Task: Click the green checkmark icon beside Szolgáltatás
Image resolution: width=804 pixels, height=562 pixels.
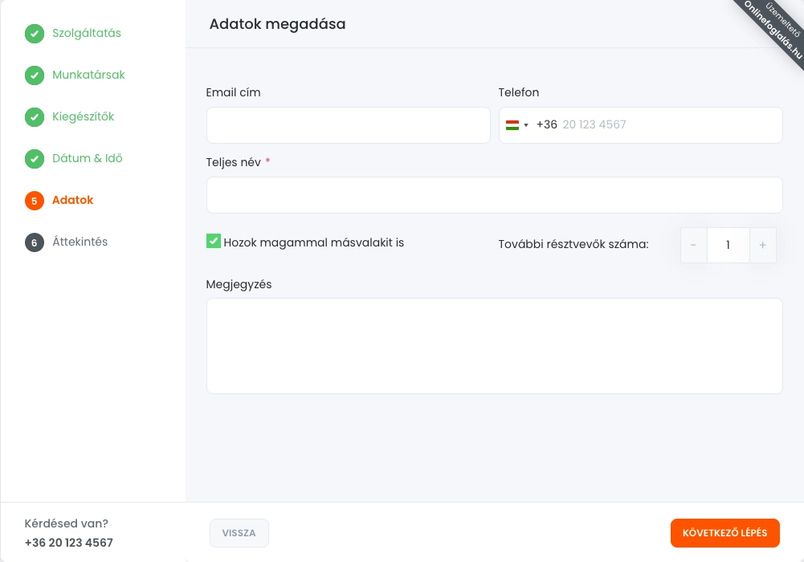Action: (x=34, y=34)
